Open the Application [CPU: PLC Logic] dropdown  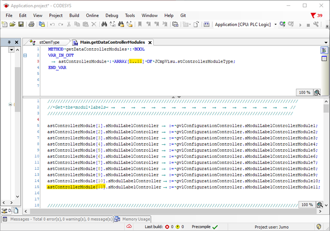click(x=275, y=25)
